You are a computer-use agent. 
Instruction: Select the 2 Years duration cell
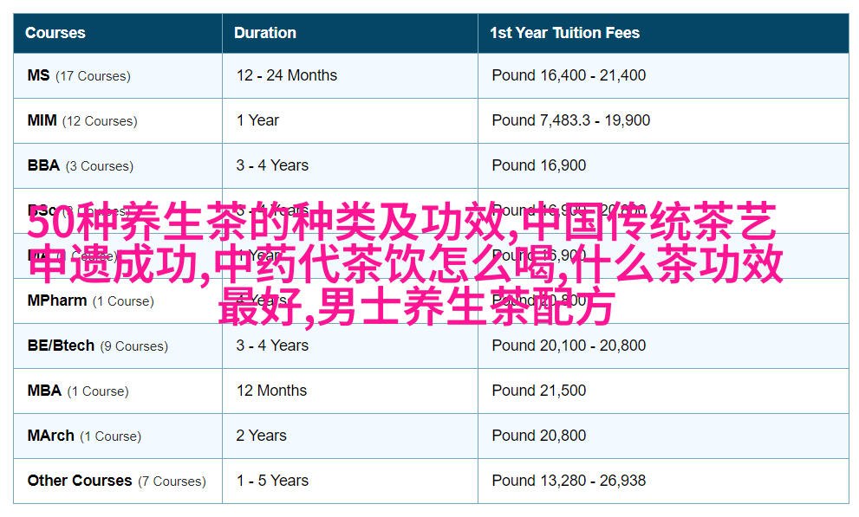(x=261, y=436)
